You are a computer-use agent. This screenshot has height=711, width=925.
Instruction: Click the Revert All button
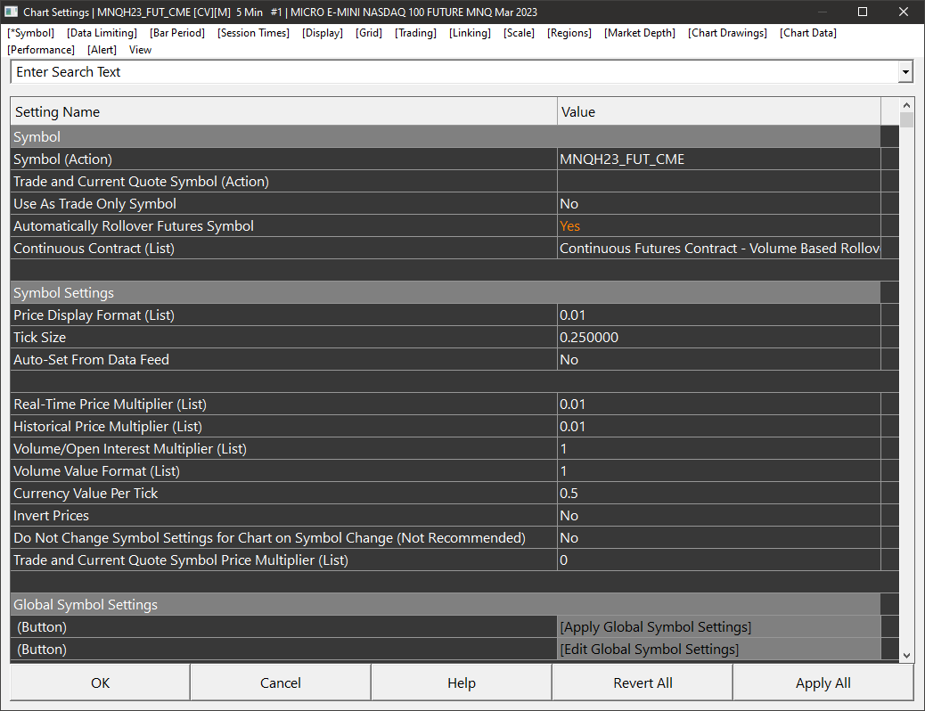pyautogui.click(x=643, y=683)
